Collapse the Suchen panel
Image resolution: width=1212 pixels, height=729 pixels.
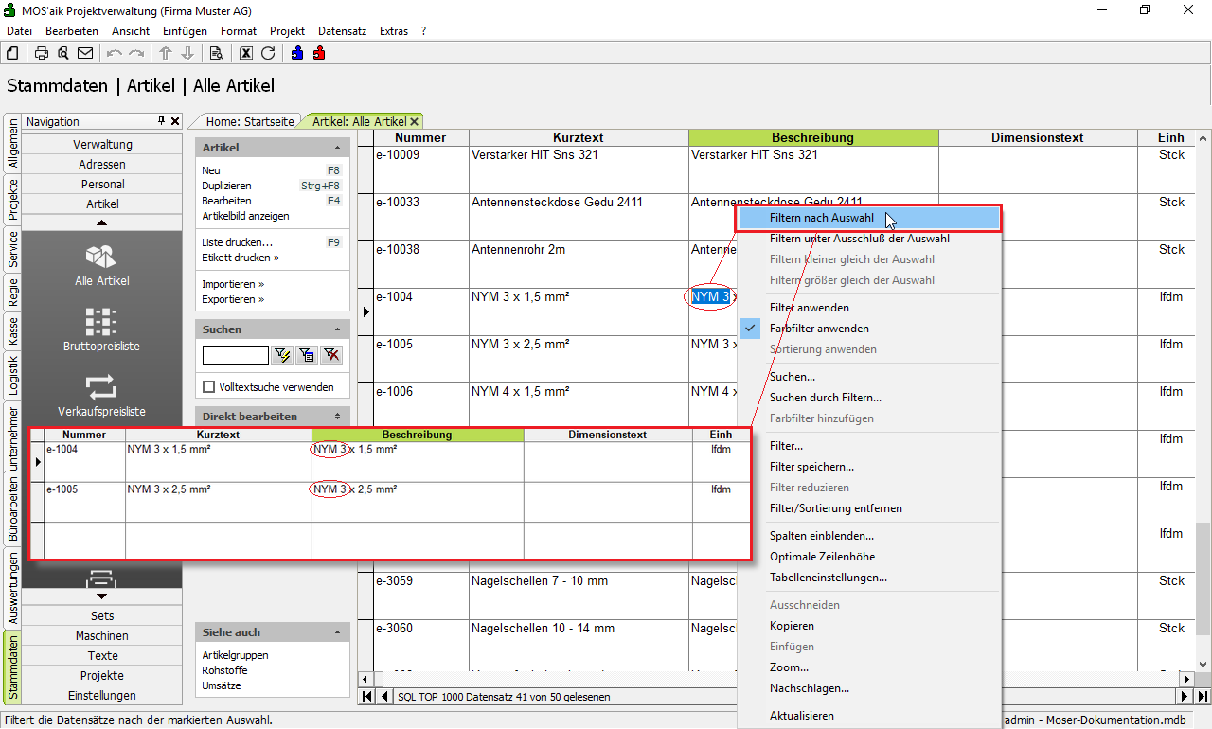(x=338, y=329)
